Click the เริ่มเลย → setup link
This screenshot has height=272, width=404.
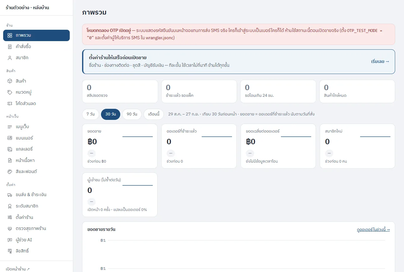pos(380,61)
